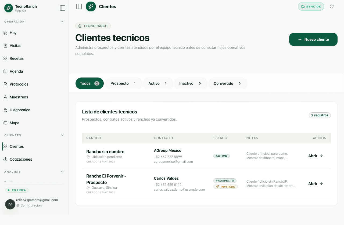Click the Hoy dashboard icon
Viewport: 344px width, 225px height.
tap(5, 33)
